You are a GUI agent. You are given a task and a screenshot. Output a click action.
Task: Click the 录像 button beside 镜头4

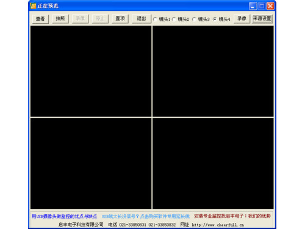[242, 19]
